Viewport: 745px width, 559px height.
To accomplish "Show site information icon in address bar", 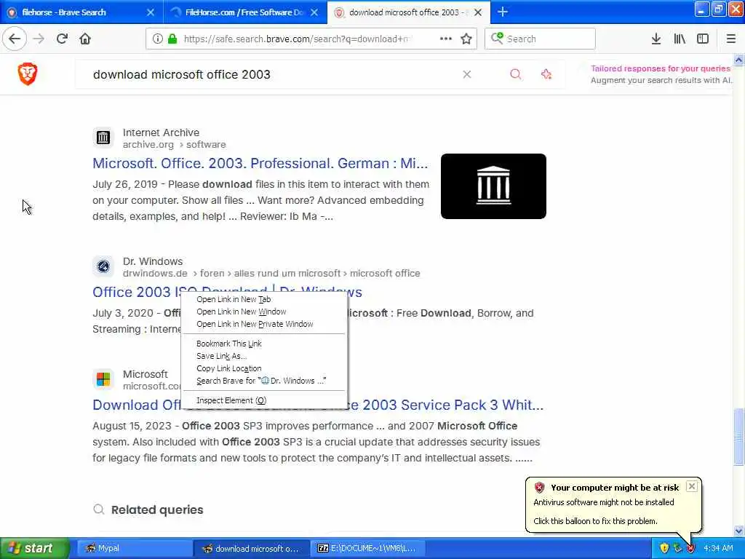I will click(158, 39).
